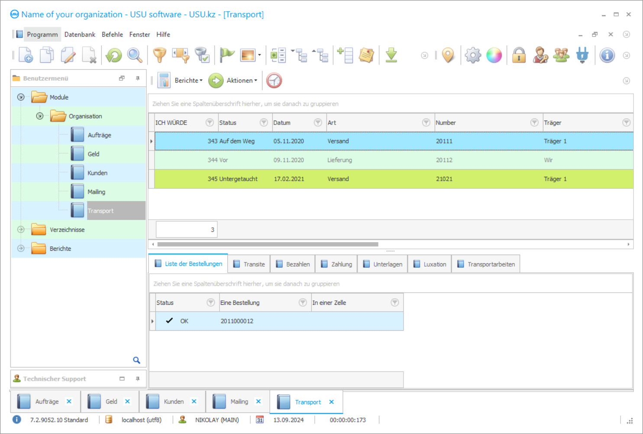Viewport: 643px width, 434px height.
Task: Switch to the Transportarbeiten tab
Action: click(x=486, y=264)
